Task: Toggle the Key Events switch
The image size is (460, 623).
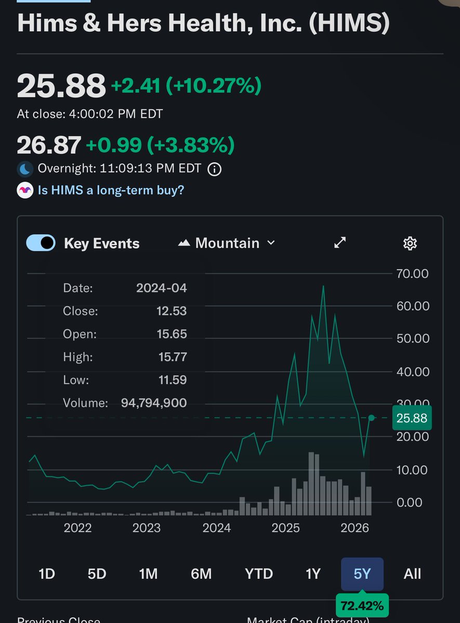Action: [41, 243]
